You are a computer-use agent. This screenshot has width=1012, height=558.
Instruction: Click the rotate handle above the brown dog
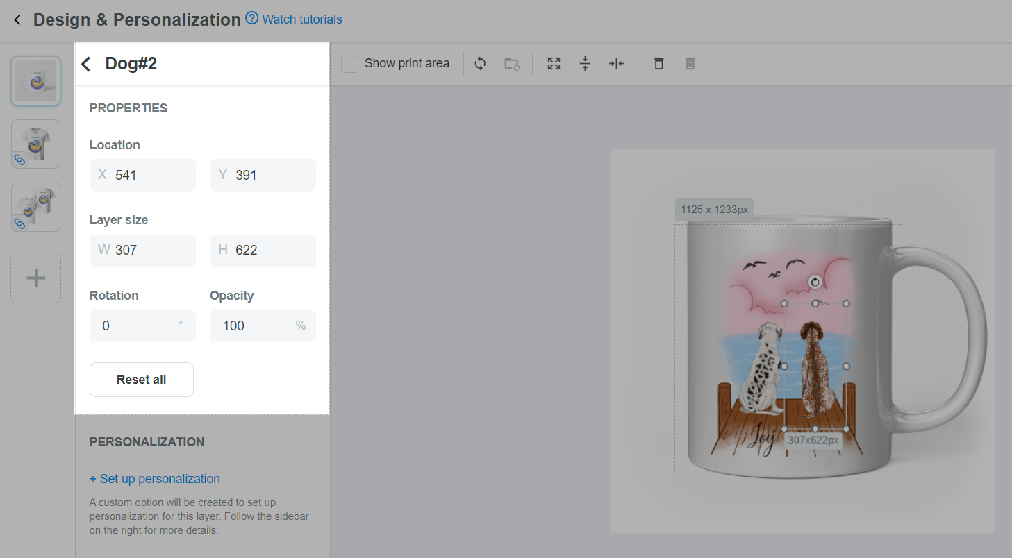pyautogui.click(x=815, y=282)
